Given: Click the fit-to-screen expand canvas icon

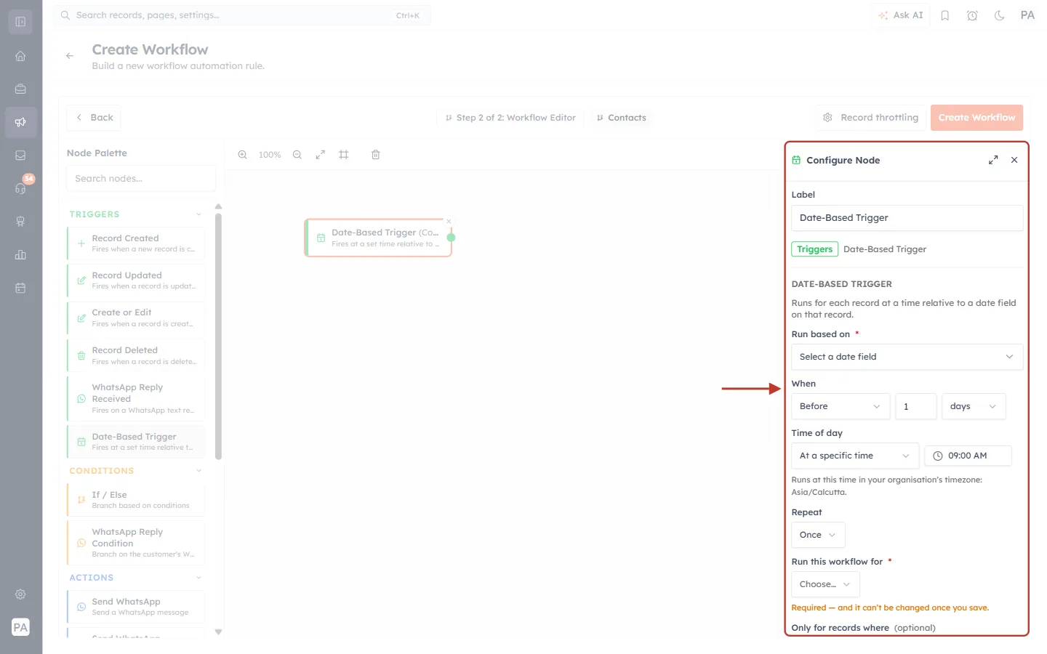Looking at the screenshot, I should click(x=321, y=155).
